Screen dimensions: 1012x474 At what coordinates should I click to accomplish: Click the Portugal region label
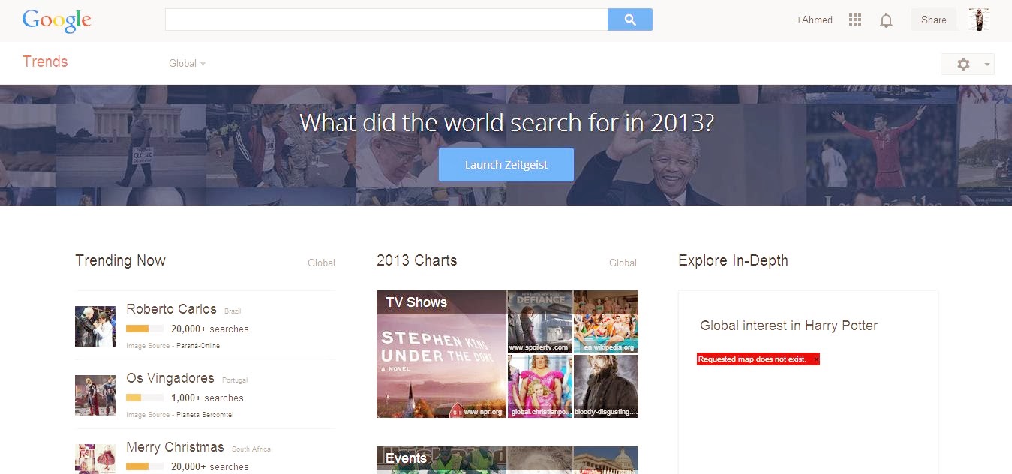[235, 380]
